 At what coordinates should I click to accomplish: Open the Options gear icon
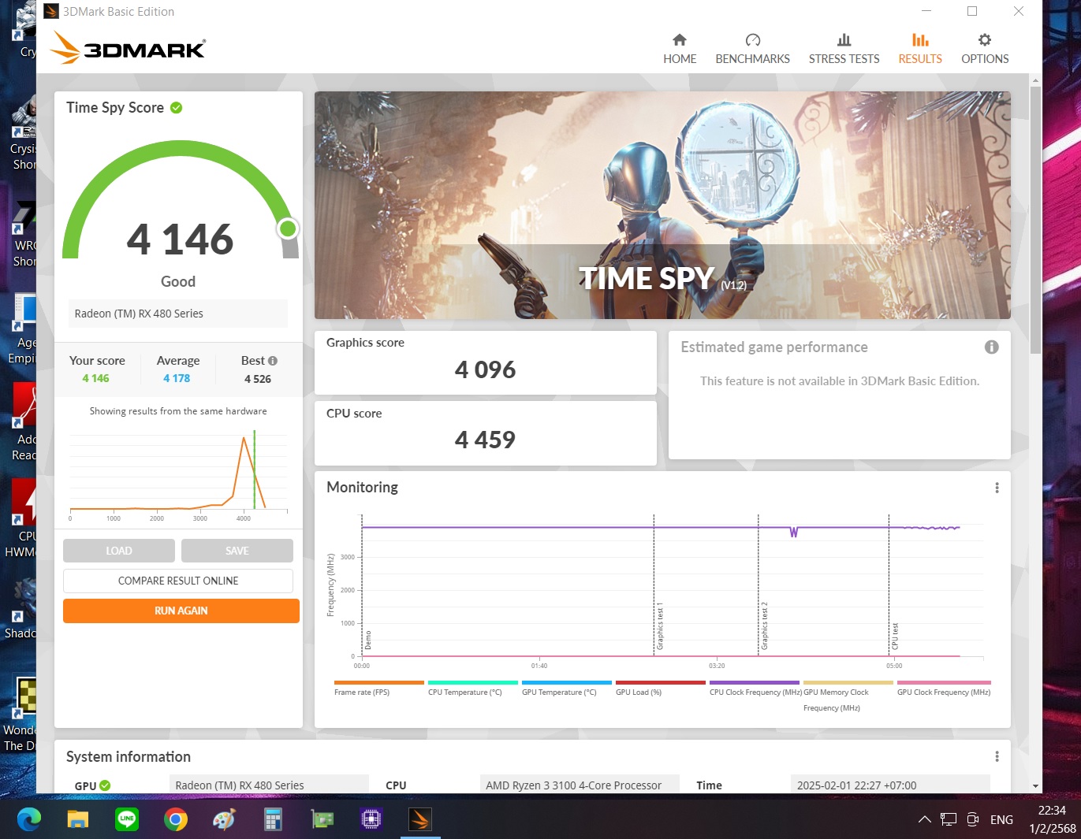(x=984, y=40)
